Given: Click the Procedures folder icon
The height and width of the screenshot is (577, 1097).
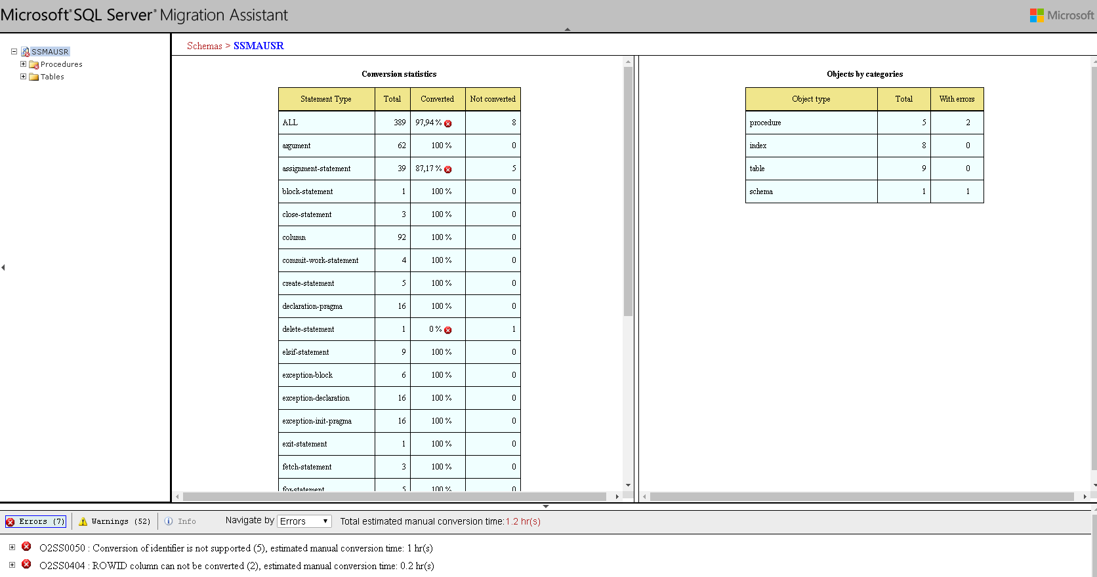Looking at the screenshot, I should (33, 64).
